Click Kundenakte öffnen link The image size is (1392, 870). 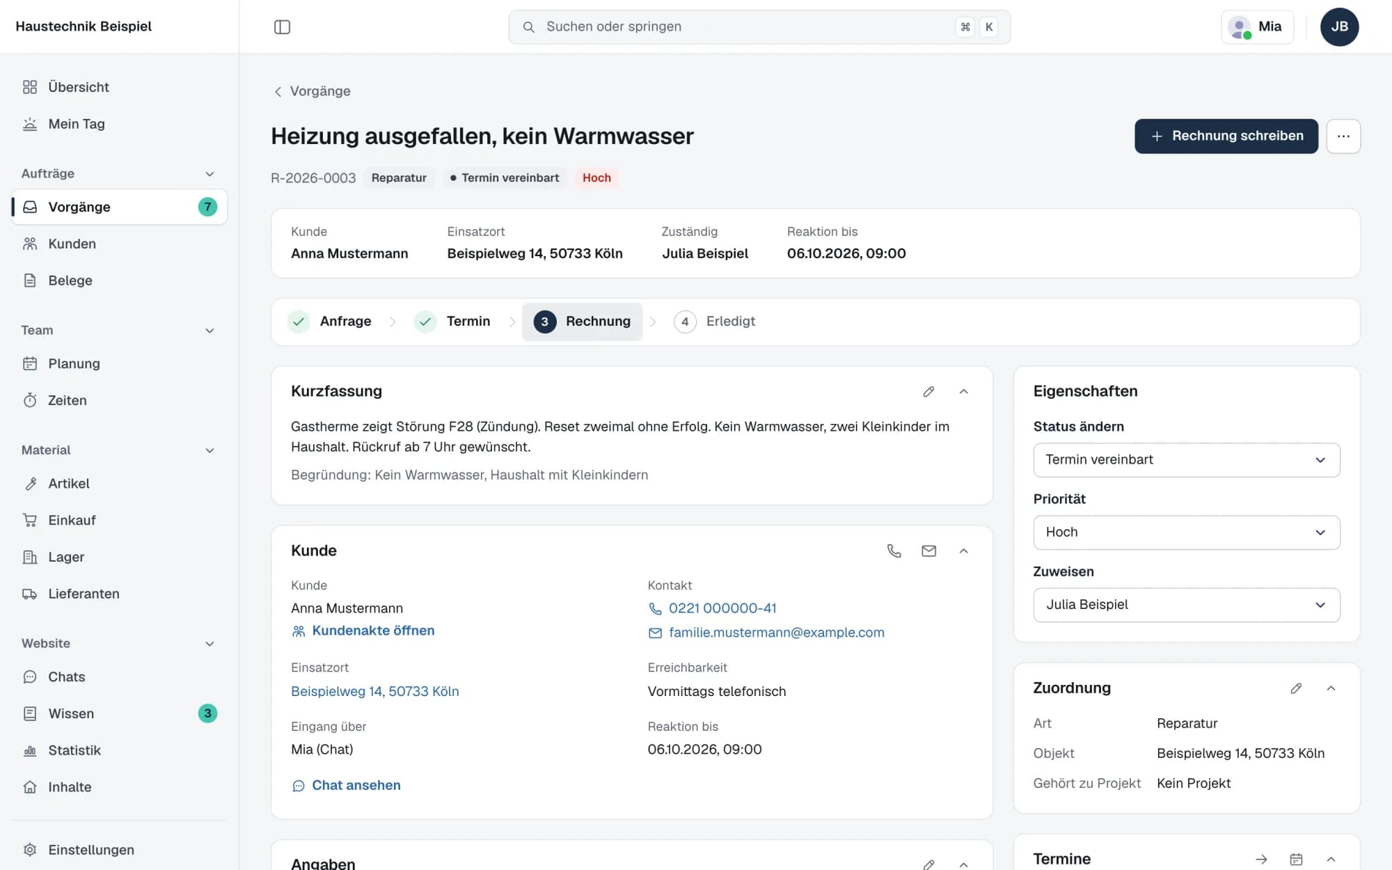tap(363, 631)
